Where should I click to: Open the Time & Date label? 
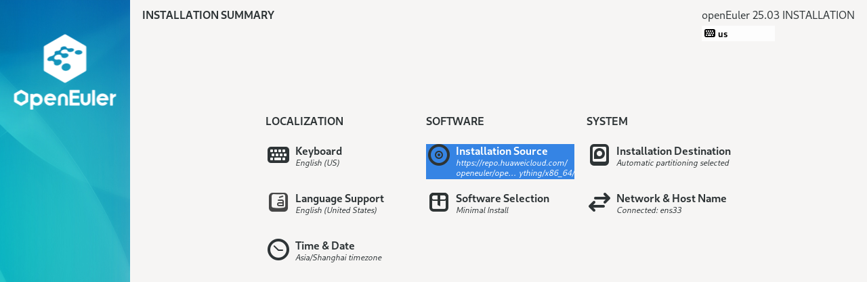[324, 245]
